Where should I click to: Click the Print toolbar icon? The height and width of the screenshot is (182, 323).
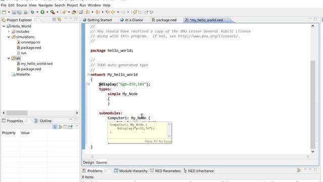point(26,12)
